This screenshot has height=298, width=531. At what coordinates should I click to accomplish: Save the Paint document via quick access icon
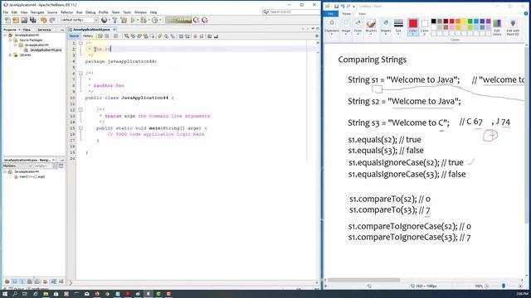pyautogui.click(x=336, y=6)
